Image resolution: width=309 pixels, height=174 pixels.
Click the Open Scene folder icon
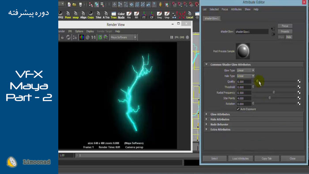coord(75,4)
